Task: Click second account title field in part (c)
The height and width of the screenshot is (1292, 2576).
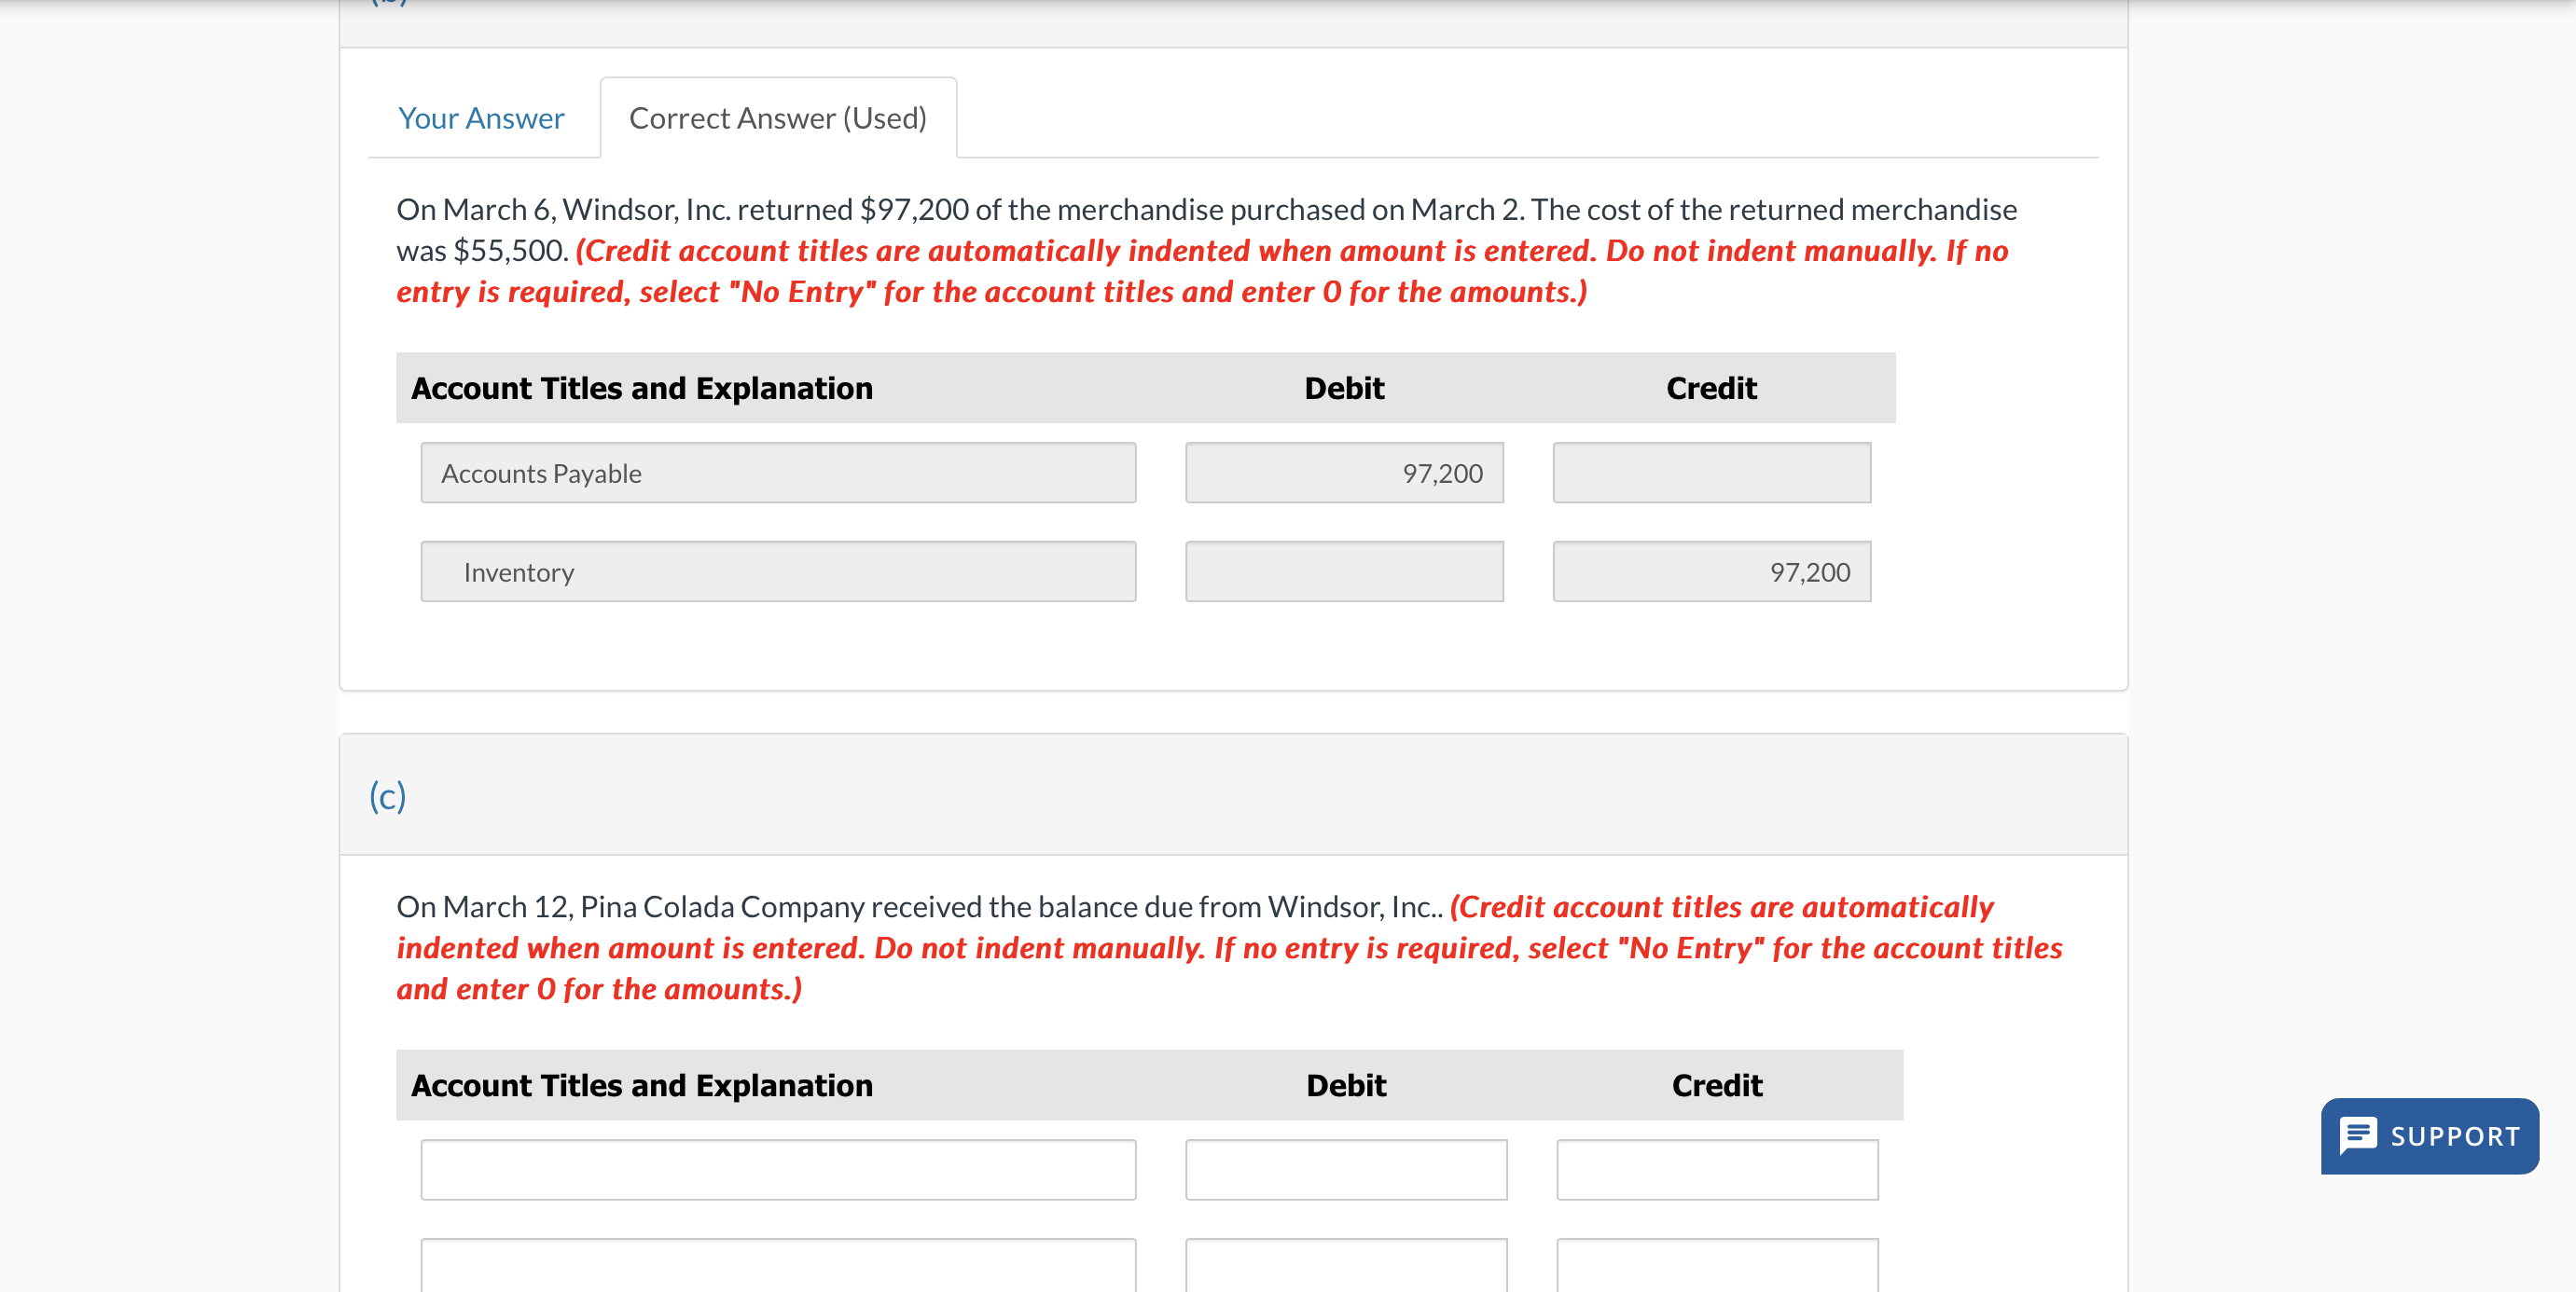Action: click(x=777, y=1266)
